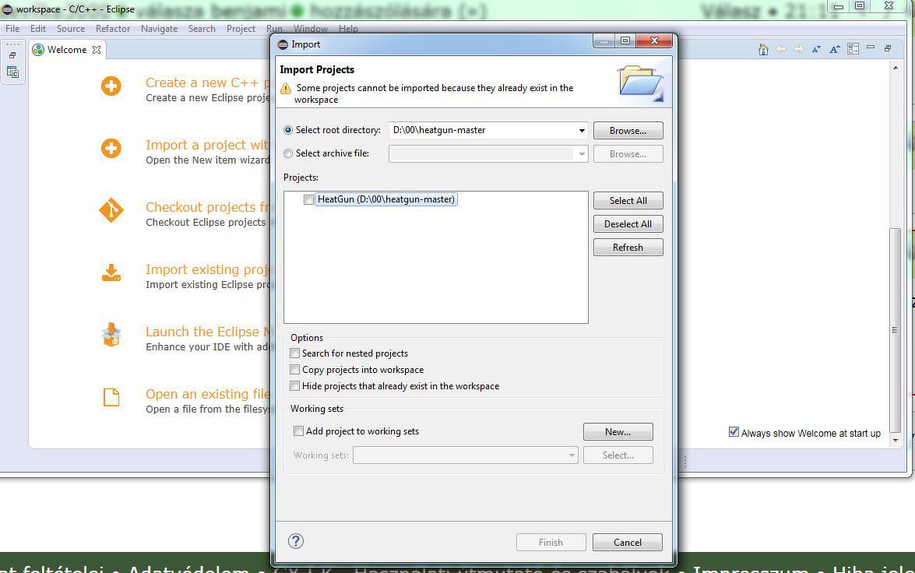
Task: Click the Cancel button
Action: [x=628, y=542]
